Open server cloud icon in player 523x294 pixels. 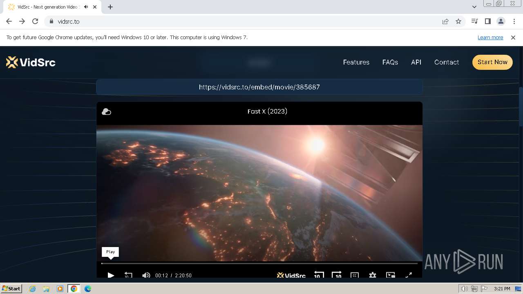point(106,111)
